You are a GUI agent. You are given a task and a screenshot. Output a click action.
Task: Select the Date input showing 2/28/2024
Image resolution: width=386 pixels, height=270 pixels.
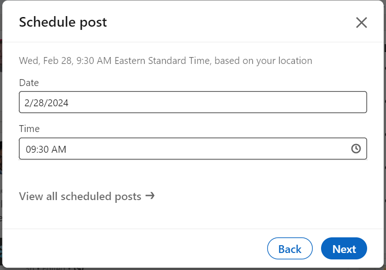(193, 102)
